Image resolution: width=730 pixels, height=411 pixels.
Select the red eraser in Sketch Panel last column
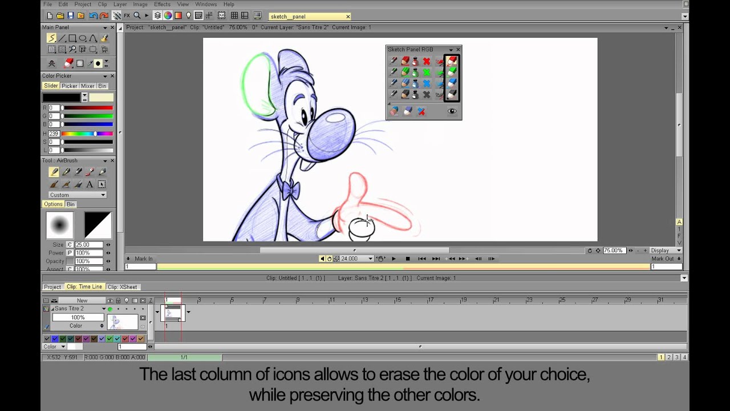coord(452,61)
